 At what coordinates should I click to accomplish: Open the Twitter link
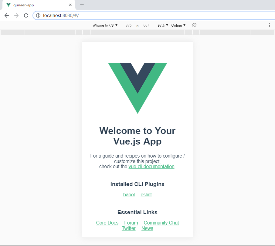129,228
